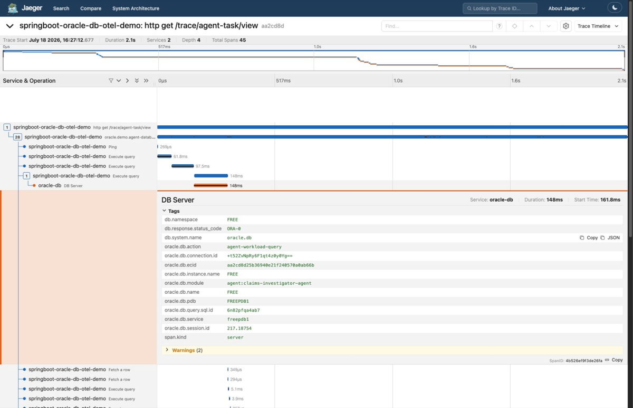This screenshot has width=633, height=408.
Task: Collapse one level with the right chevron
Action: click(x=127, y=81)
